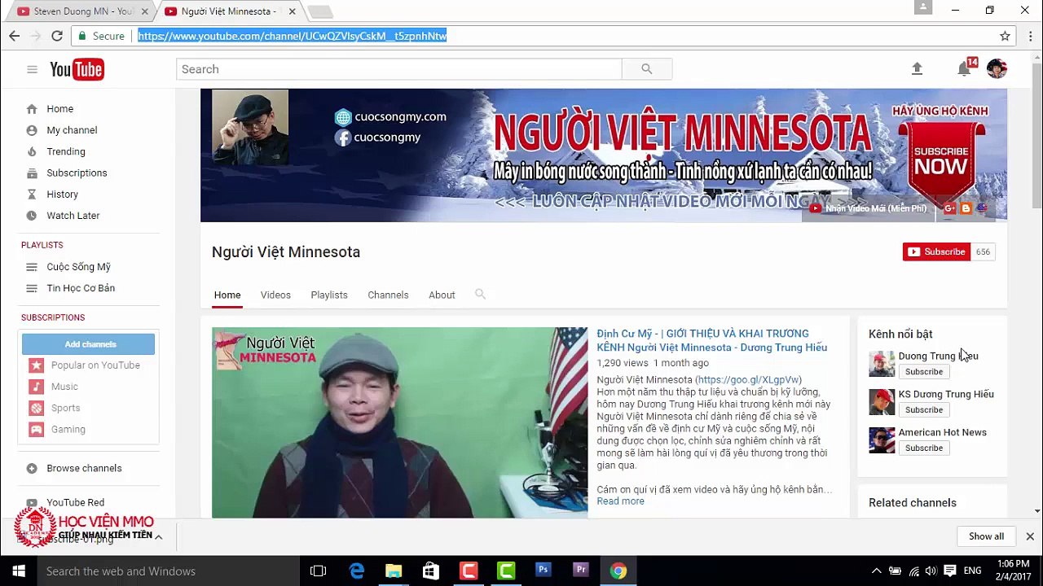The image size is (1043, 586).
Task: Expand description with Read more
Action: tap(620, 501)
